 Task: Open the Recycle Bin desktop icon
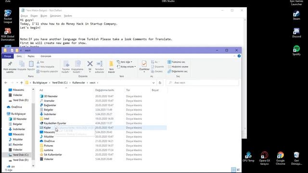[296, 158]
